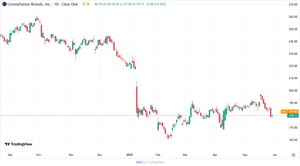This screenshot has height=166, width=300.
Task: Click the high value H179.93 in the legend
Action: click(113, 4)
